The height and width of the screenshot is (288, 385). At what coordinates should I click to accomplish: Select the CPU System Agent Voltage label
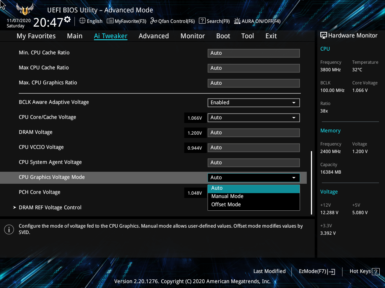pyautogui.click(x=50, y=162)
